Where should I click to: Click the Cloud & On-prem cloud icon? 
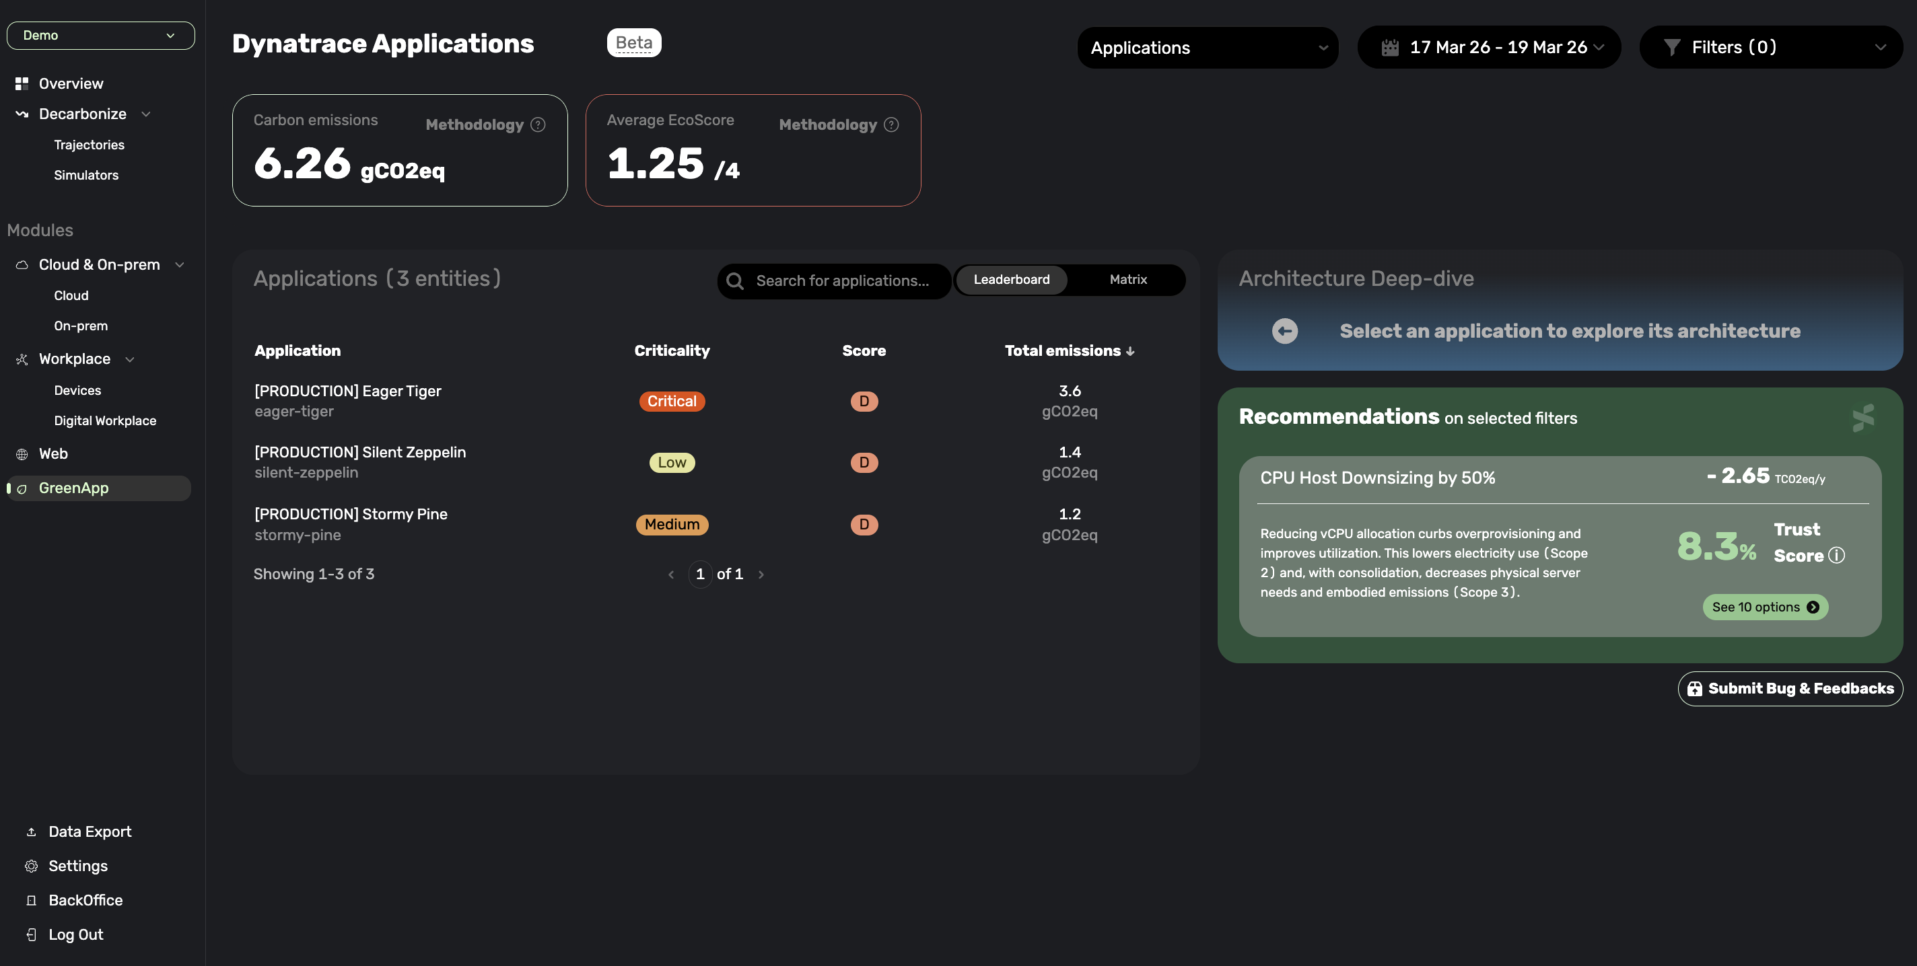point(22,265)
